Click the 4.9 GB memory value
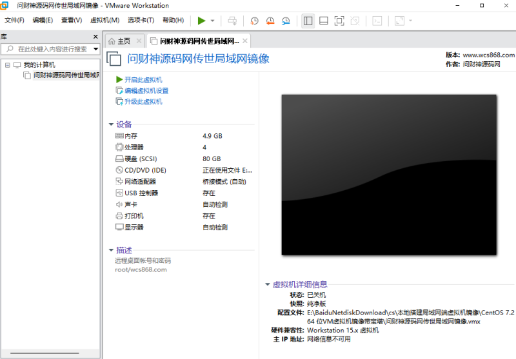Viewport: 516px width, 359px height. [x=212, y=136]
